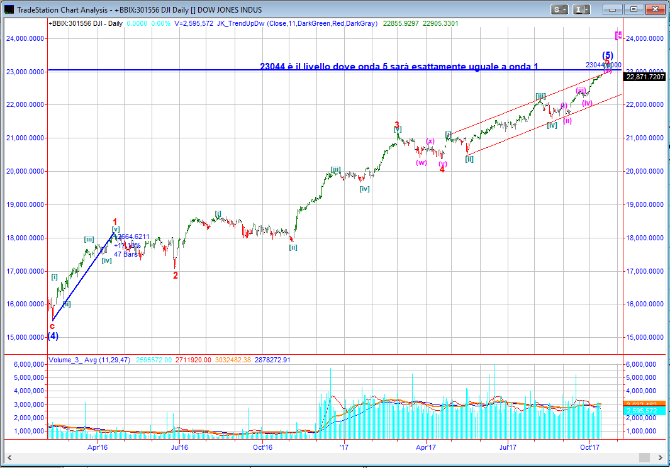The height and width of the screenshot is (468, 670).
Task: Click the red wave 3 label
Action: pyautogui.click(x=396, y=125)
